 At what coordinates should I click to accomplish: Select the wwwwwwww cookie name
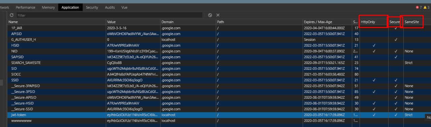(x=22, y=121)
